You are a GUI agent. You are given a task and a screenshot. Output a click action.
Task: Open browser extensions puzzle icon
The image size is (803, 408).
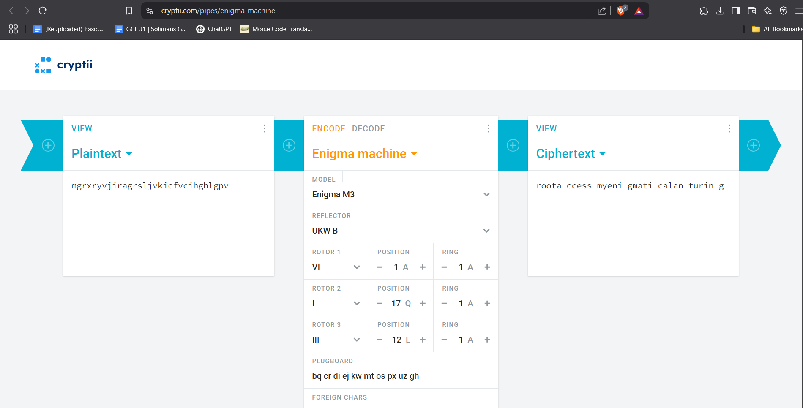(704, 11)
